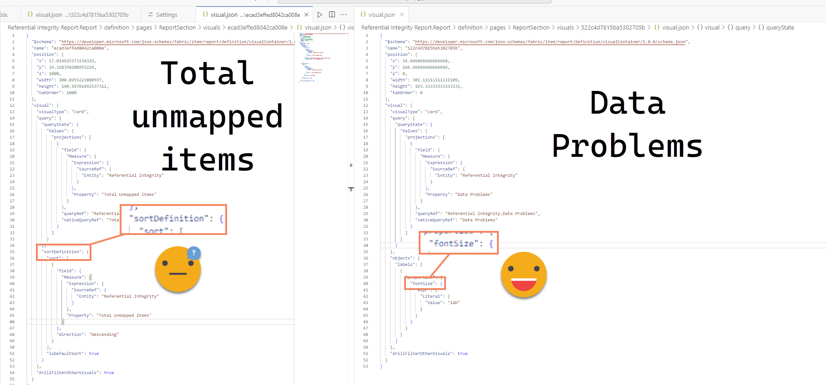The height and width of the screenshot is (385, 826).
Task: Click the Split Editor Right icon
Action: tap(332, 15)
